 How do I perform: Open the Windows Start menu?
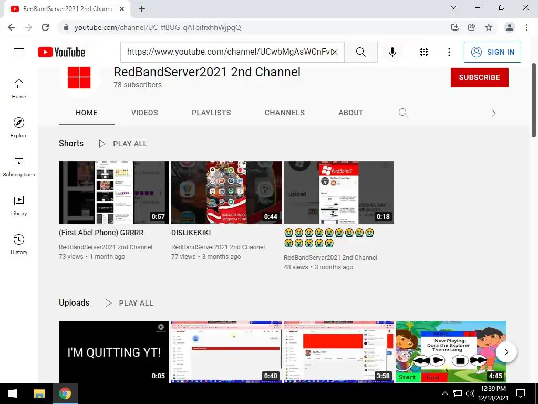[x=13, y=393]
